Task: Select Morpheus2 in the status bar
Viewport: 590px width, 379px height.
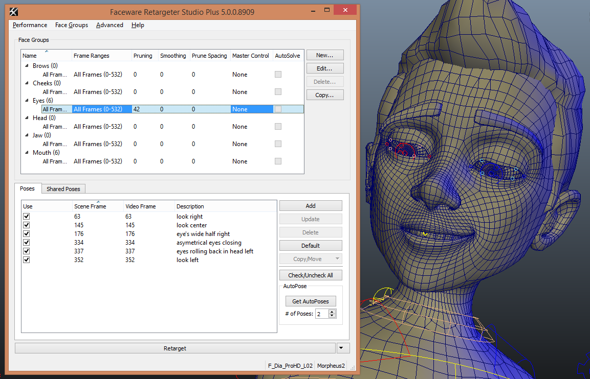Action: (x=330, y=366)
